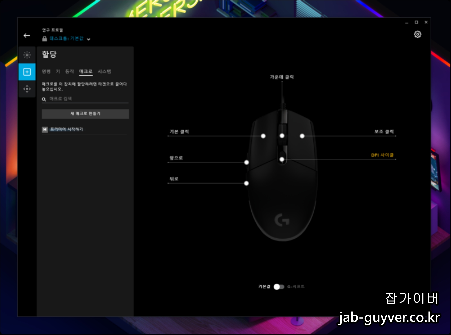Viewport: 451px width, 335px height.
Task: Click the lock icon beside the profile name
Action: 45,39
